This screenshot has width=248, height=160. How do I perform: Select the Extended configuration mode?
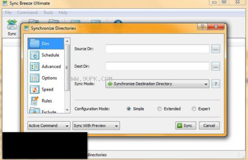169,109
